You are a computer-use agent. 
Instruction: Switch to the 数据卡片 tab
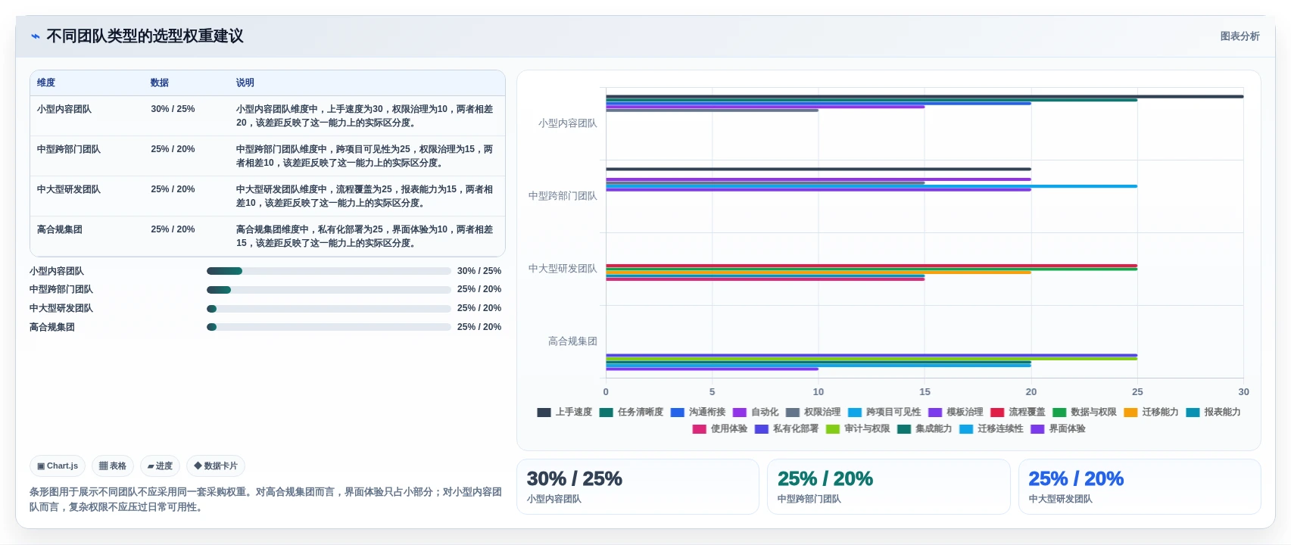tap(216, 466)
